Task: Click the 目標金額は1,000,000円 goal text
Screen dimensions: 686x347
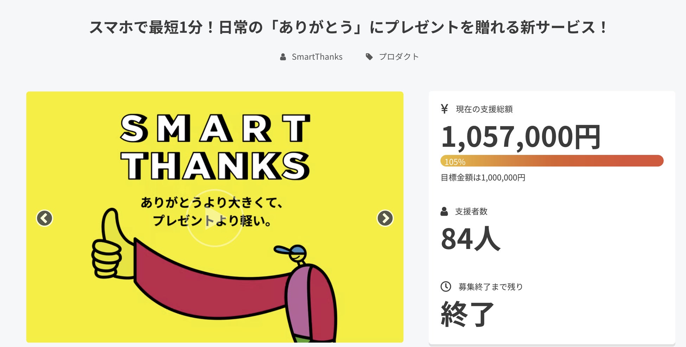Action: coord(483,178)
